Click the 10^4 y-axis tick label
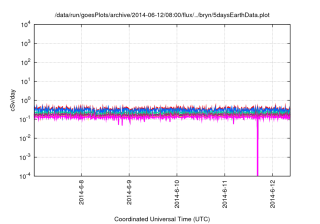This screenshot has height=224, width=320. pos(25,24)
